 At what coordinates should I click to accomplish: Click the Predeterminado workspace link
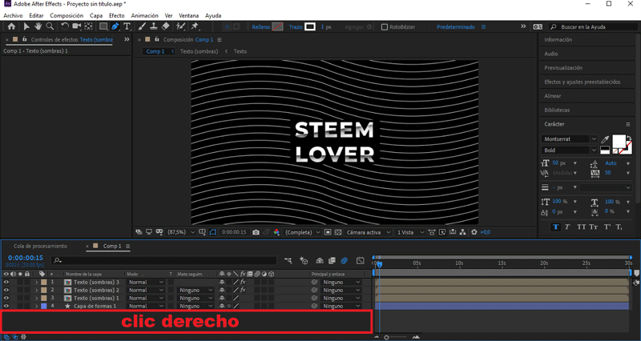(457, 26)
